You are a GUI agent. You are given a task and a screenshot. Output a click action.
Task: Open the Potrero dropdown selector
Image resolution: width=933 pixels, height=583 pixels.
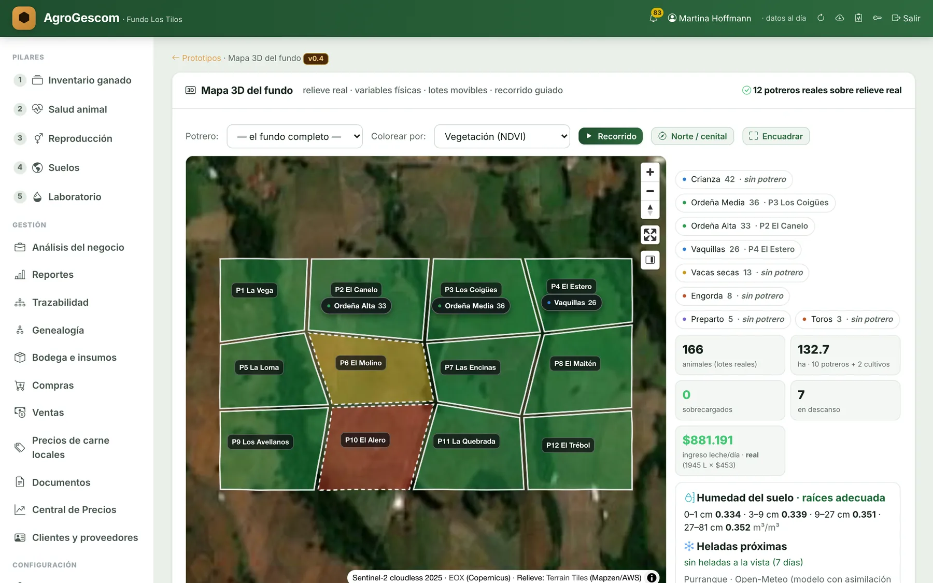294,136
